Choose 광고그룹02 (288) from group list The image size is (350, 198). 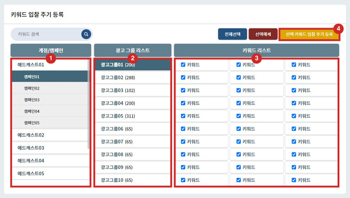(117, 78)
